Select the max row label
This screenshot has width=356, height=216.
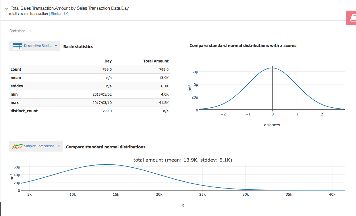pyautogui.click(x=15, y=103)
